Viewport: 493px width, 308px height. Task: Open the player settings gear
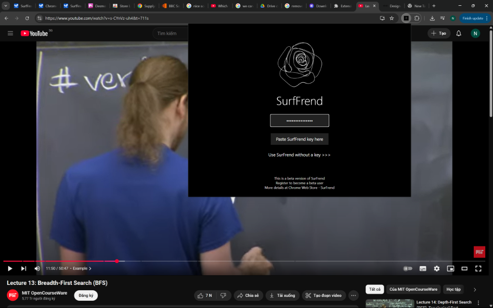[x=437, y=269]
